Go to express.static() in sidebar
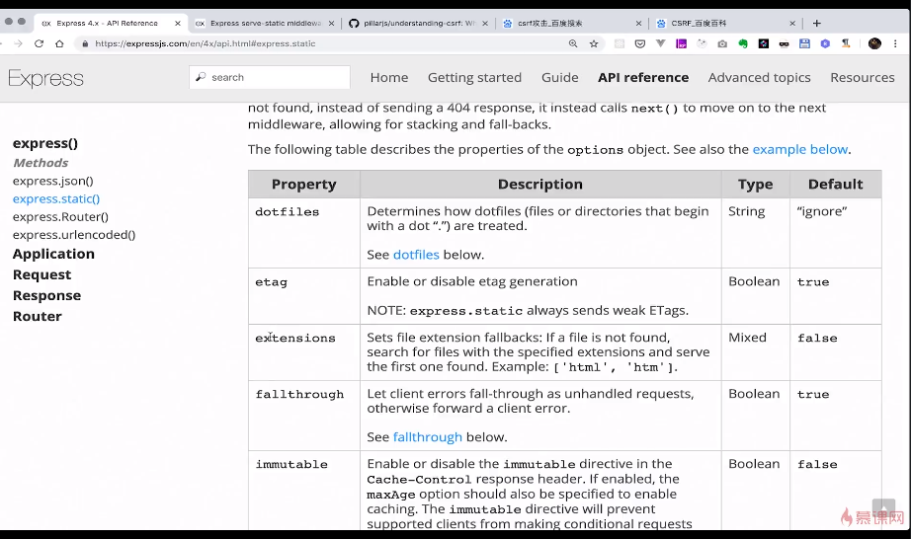The height and width of the screenshot is (539, 911). point(56,199)
